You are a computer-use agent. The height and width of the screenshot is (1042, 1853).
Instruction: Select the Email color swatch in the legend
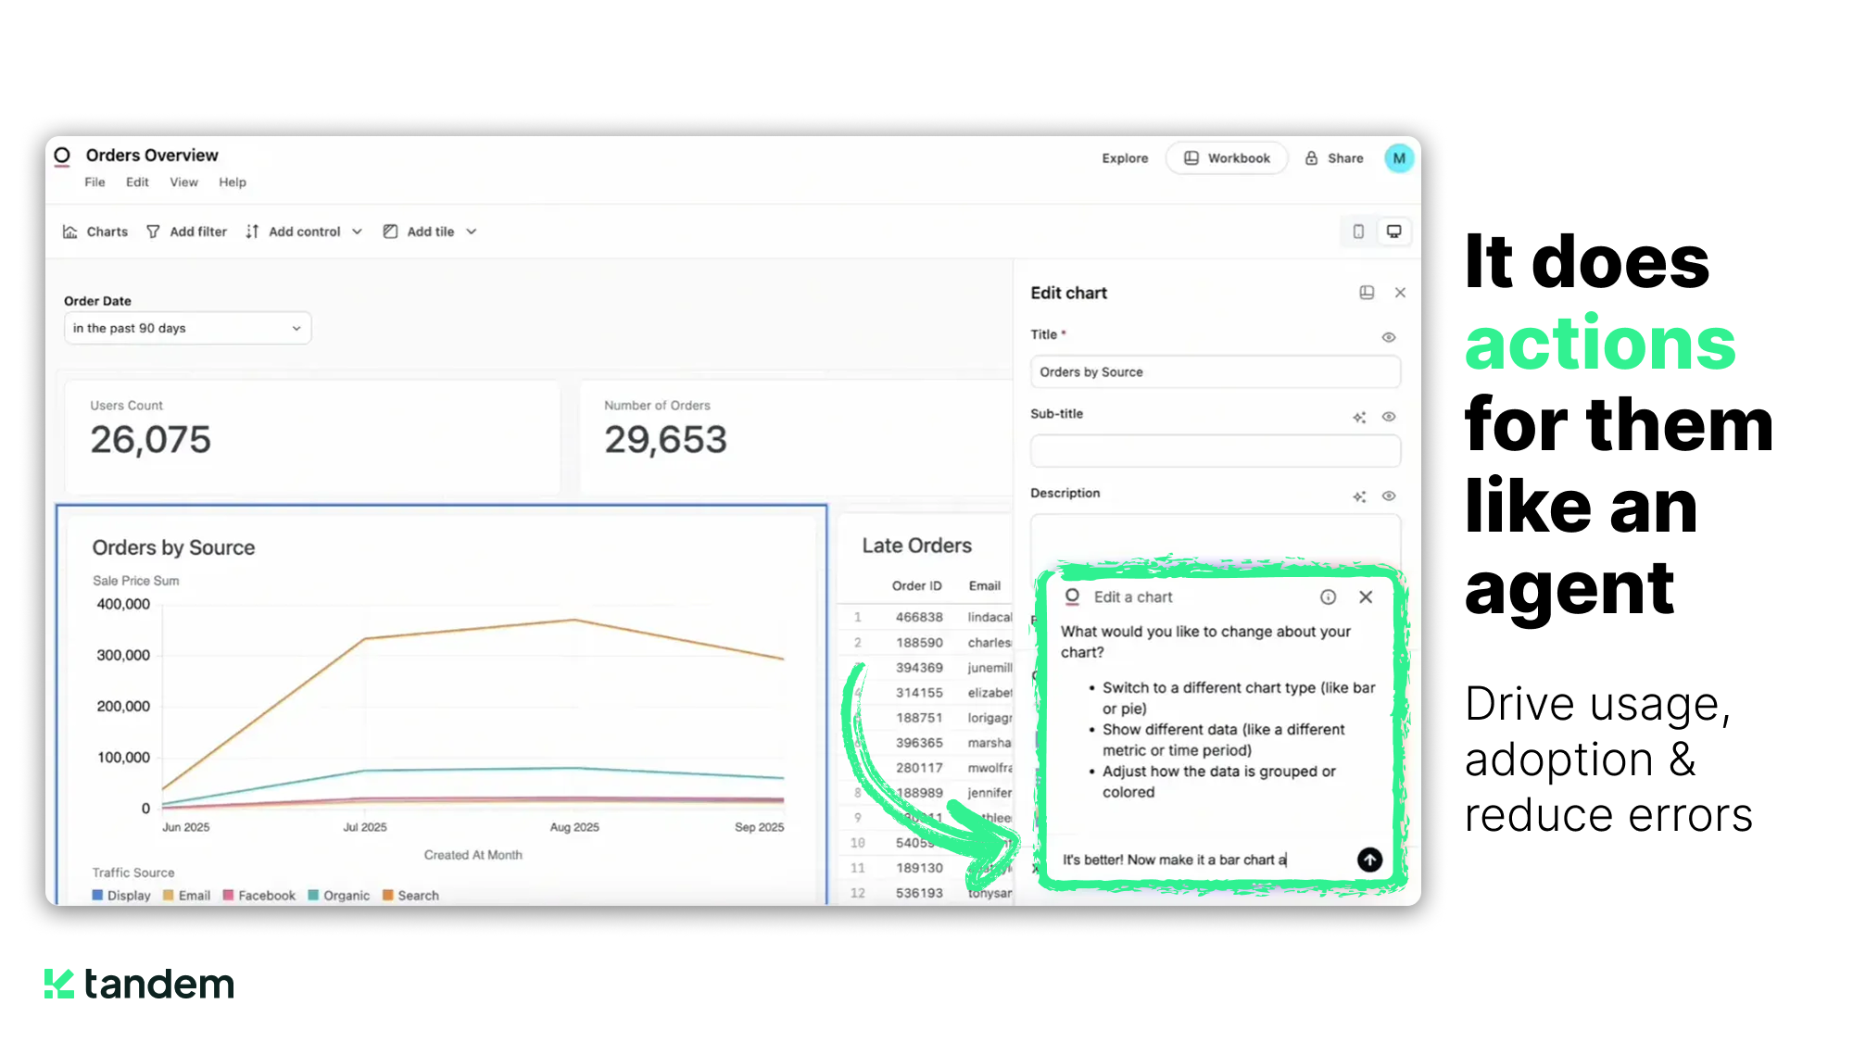point(167,895)
